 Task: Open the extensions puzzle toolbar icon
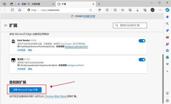coord(107,10)
